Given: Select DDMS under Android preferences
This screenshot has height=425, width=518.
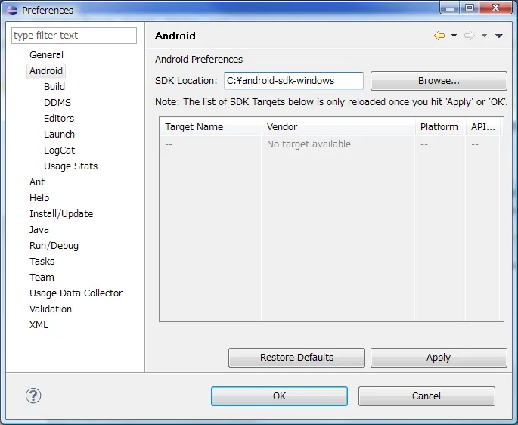Looking at the screenshot, I should tap(57, 102).
